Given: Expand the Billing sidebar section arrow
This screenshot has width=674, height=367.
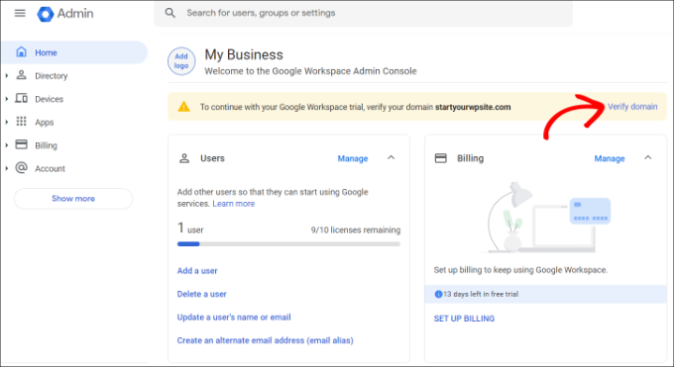Looking at the screenshot, I should click(7, 145).
